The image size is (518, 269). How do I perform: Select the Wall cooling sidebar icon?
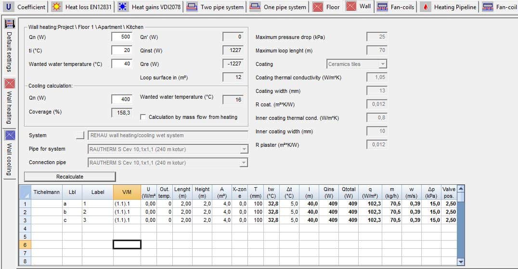(x=10, y=135)
